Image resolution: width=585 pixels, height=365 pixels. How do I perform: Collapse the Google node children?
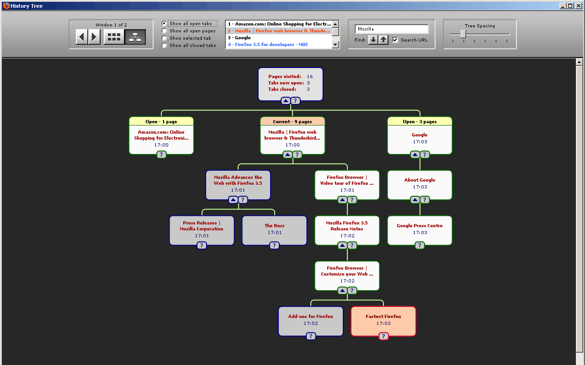(415, 155)
